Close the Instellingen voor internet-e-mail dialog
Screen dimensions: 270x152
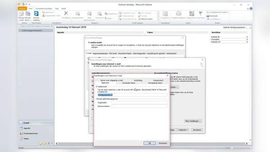(167, 76)
